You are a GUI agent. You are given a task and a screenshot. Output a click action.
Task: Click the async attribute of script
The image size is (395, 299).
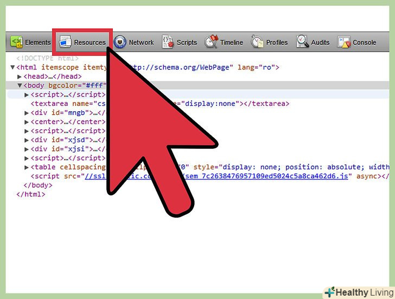[367, 176]
